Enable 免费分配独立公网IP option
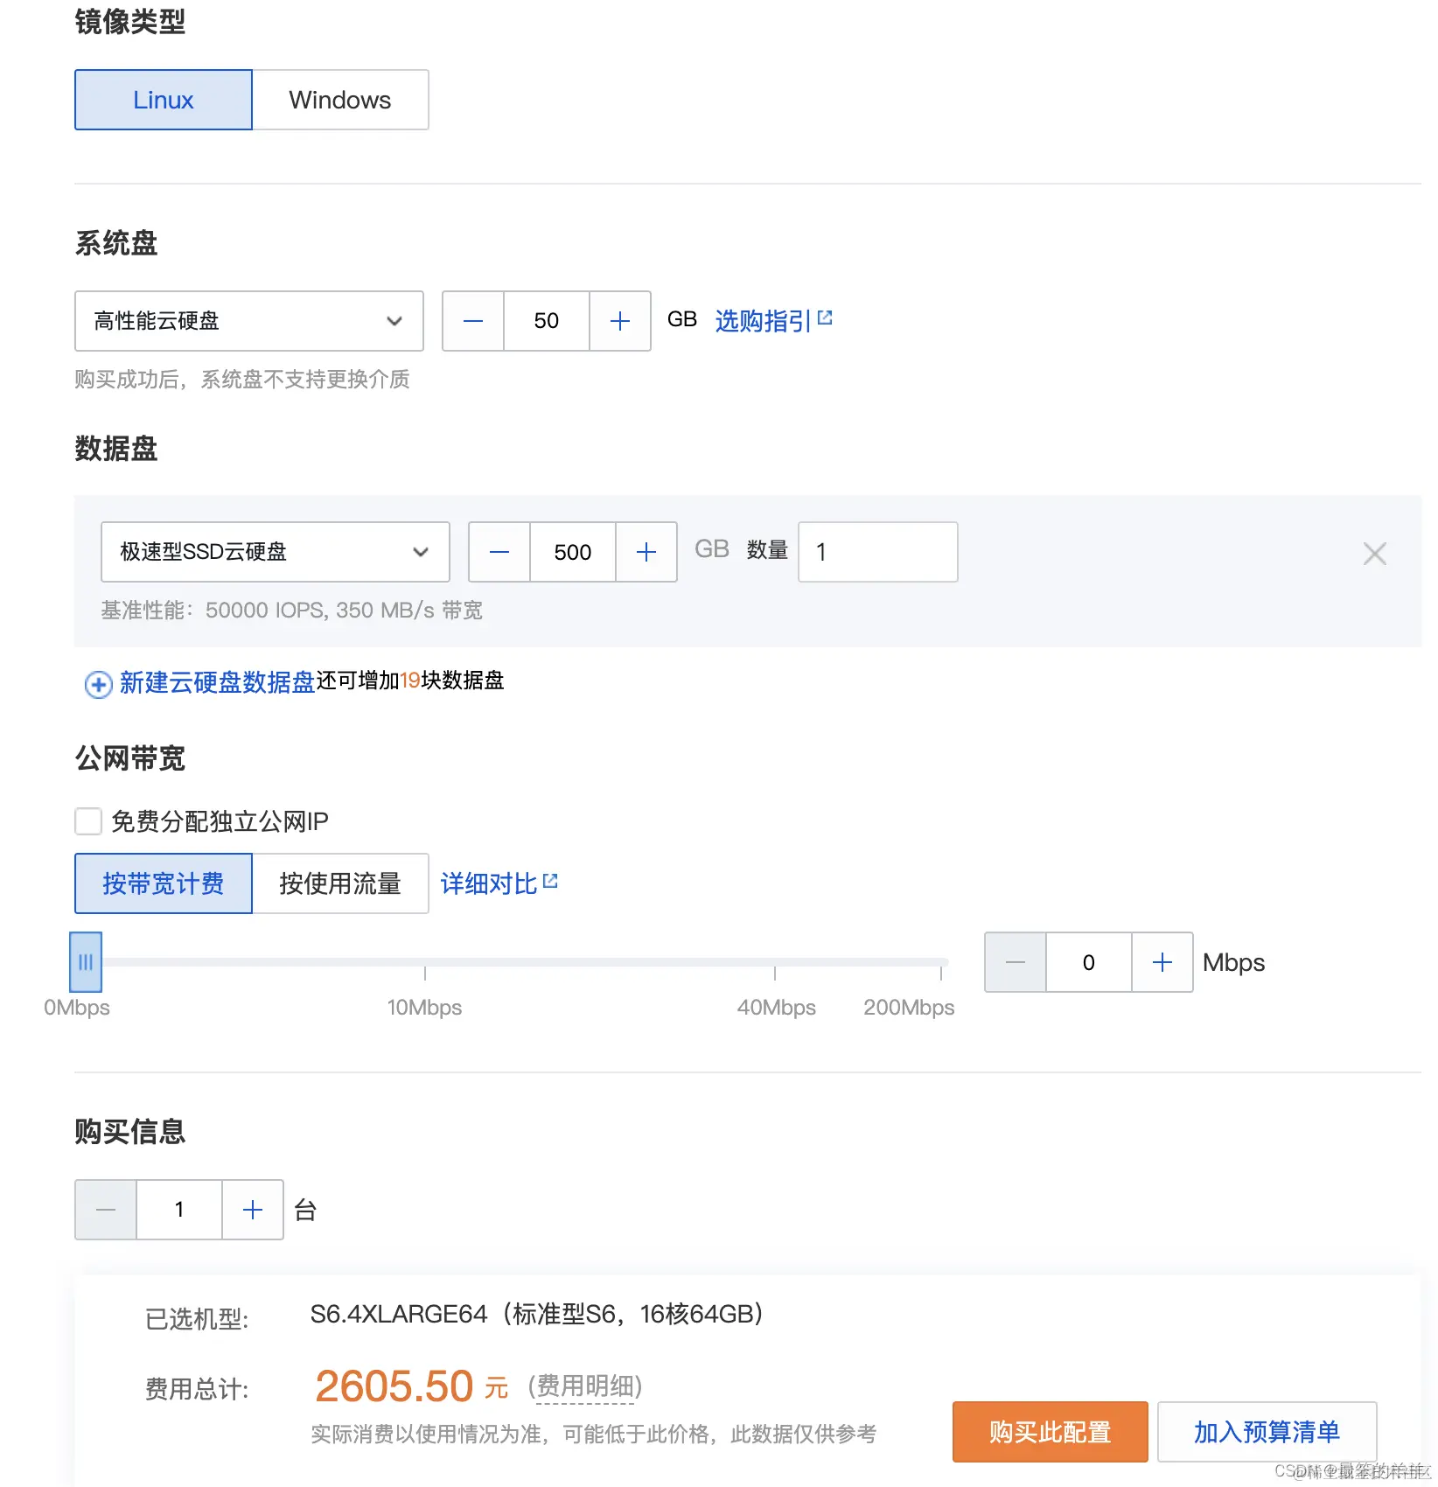The width and height of the screenshot is (1438, 1487). pyautogui.click(x=88, y=820)
